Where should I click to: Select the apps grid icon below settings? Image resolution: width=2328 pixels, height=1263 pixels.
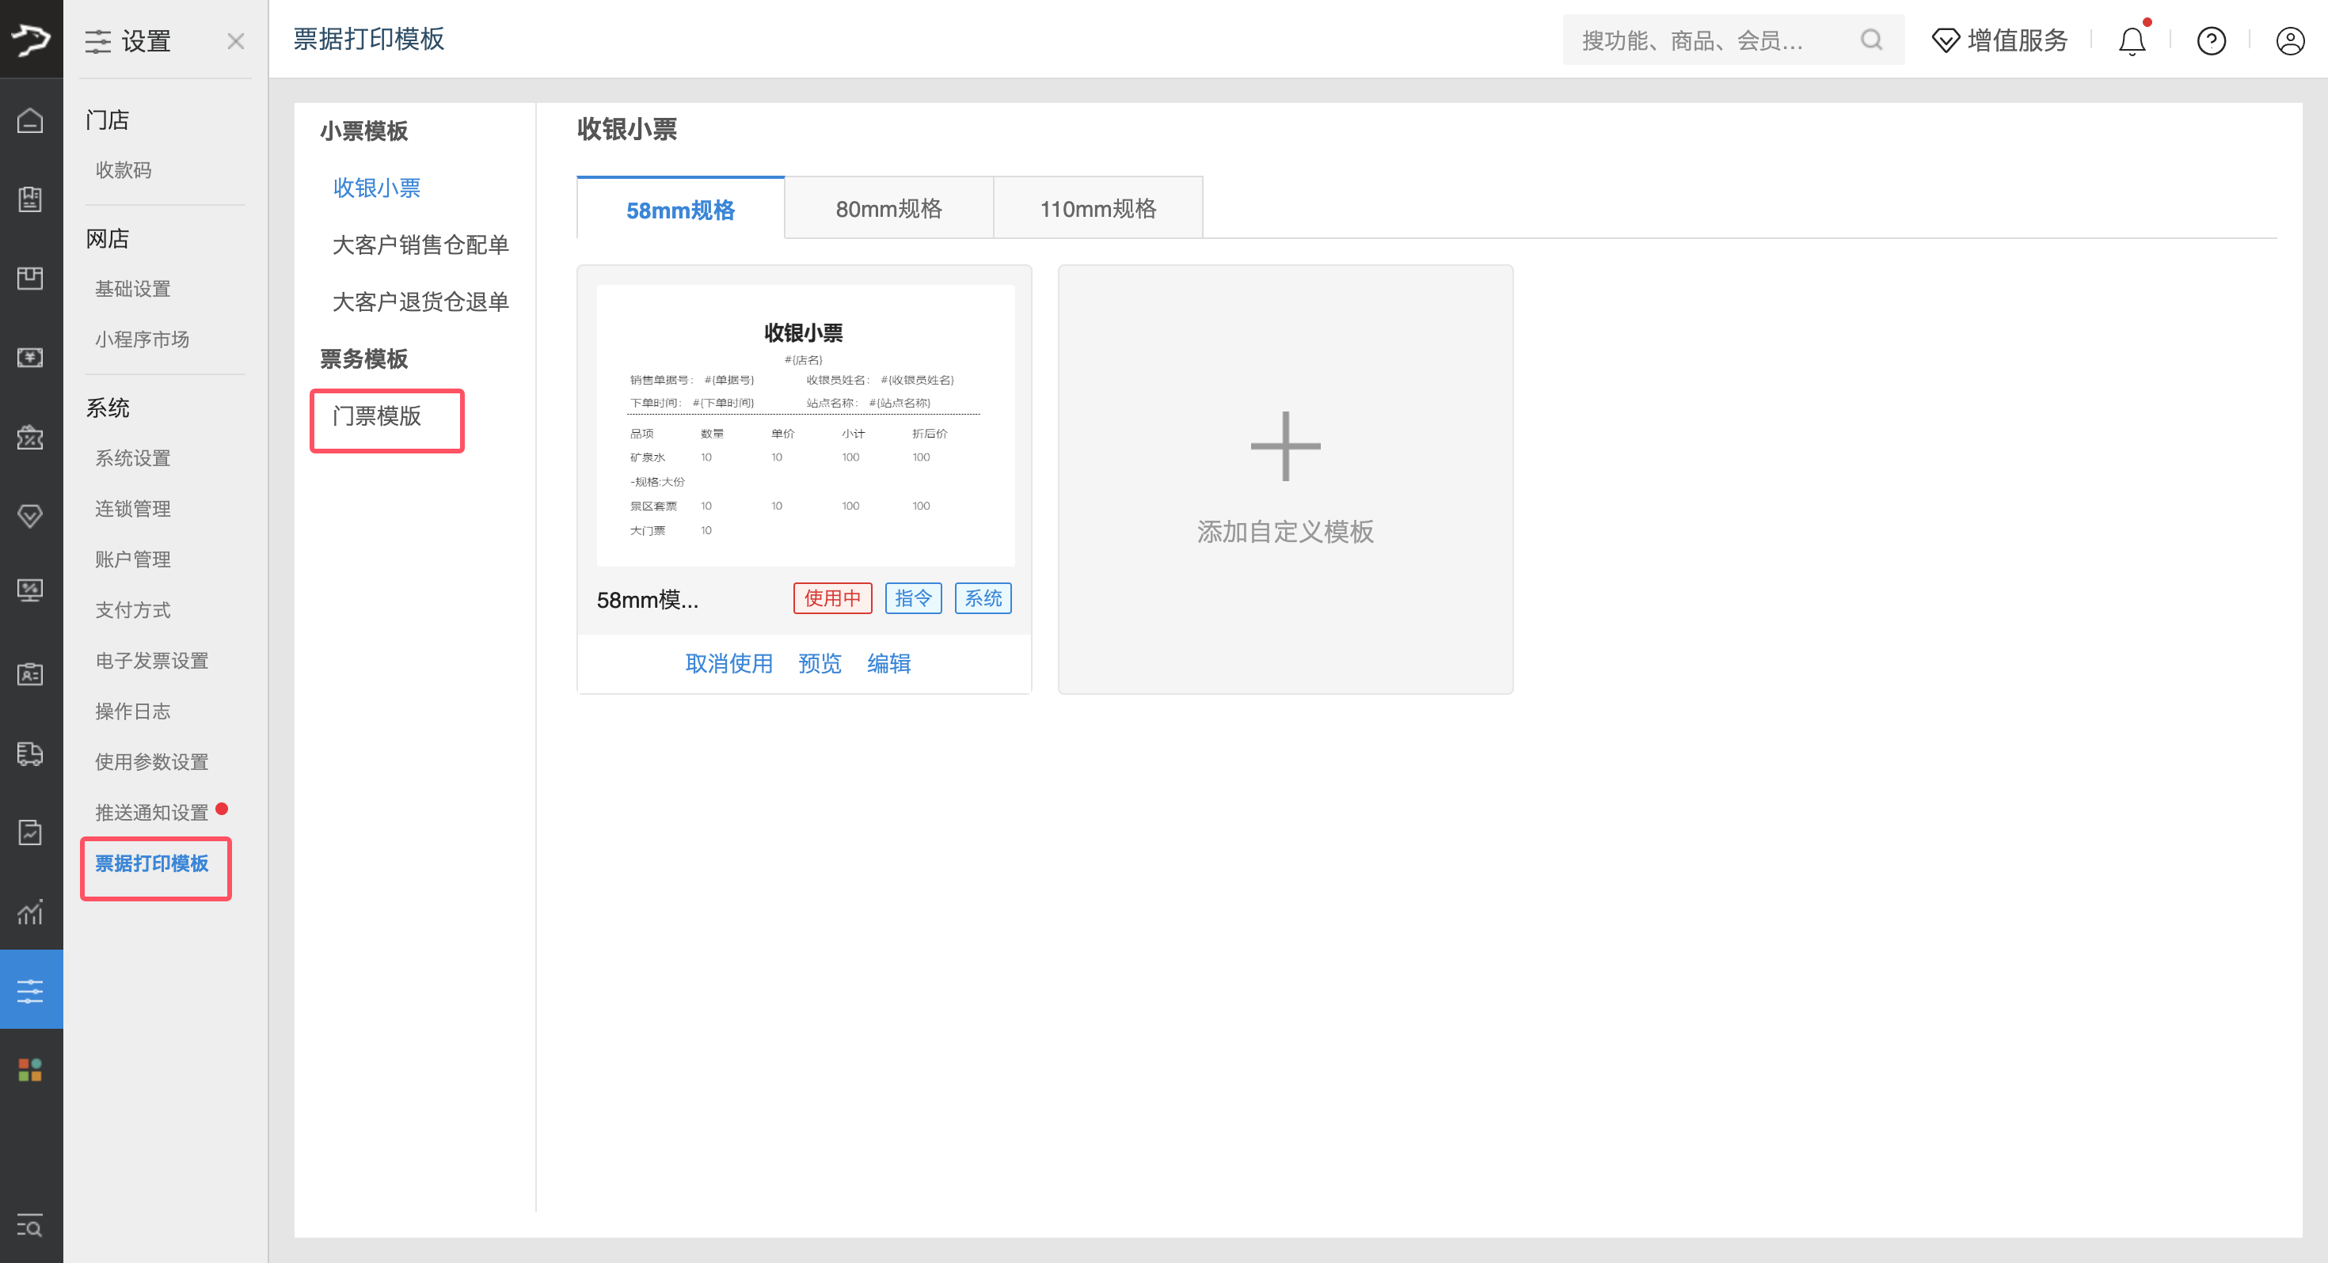[x=31, y=1069]
